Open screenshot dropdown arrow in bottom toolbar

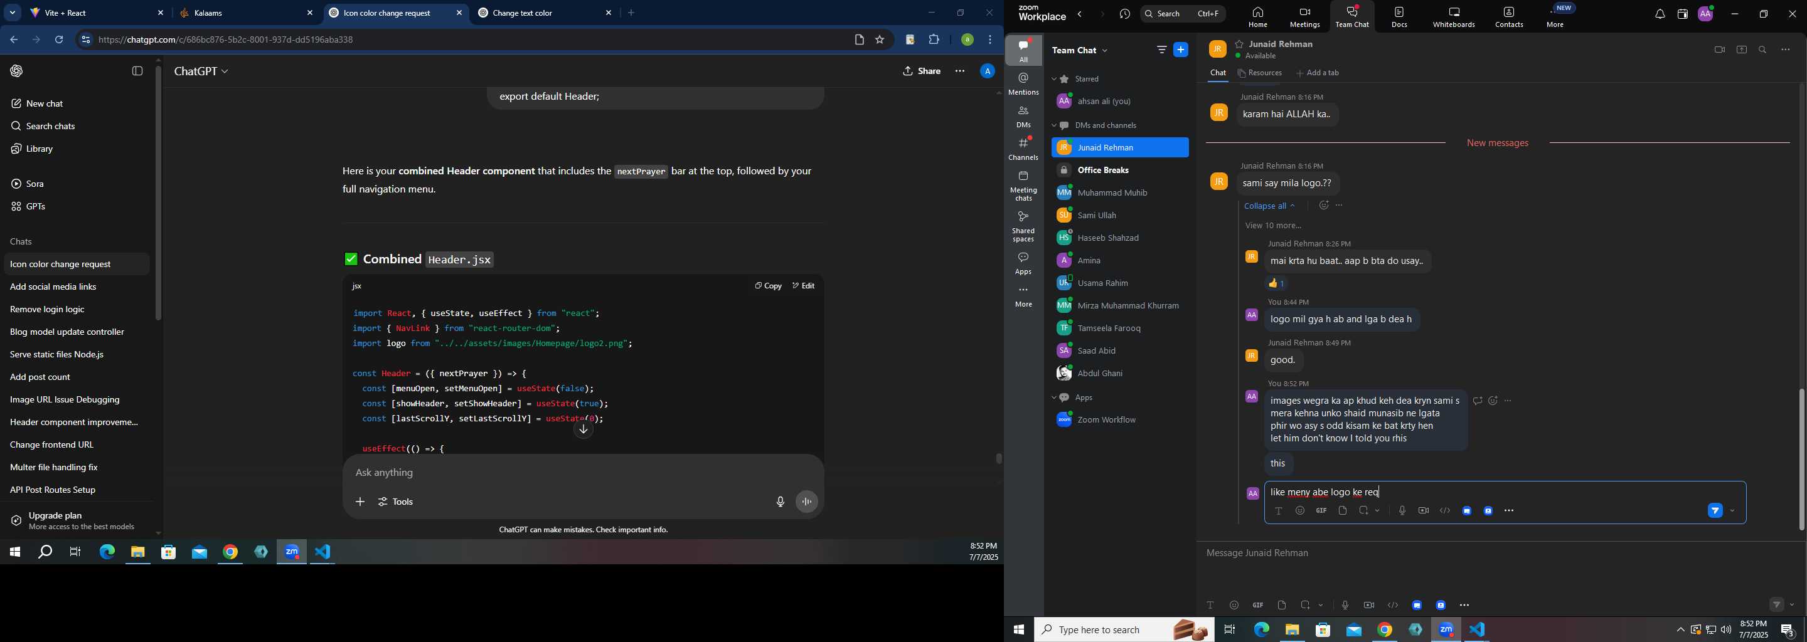pos(1321,605)
